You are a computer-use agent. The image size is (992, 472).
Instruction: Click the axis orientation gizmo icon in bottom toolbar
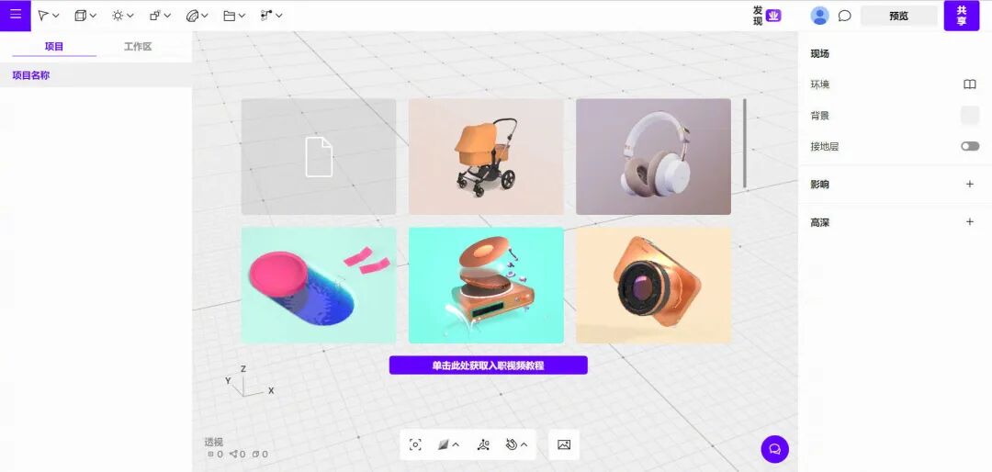[x=484, y=444]
